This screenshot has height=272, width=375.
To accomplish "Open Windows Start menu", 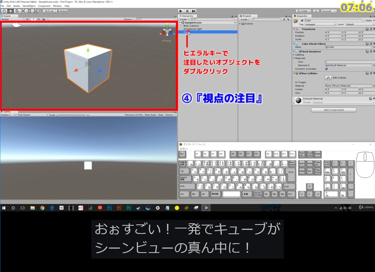I will click(x=4, y=208).
